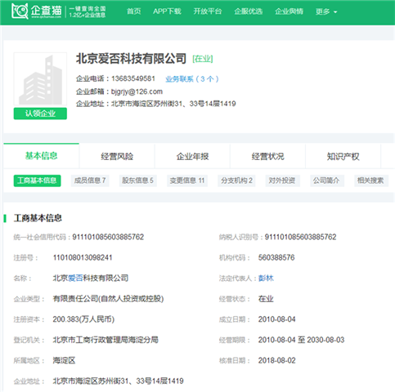Click operating period 2010-08-04 至 2030-08-03
Image resolution: width=395 pixels, height=392 pixels.
tap(301, 340)
